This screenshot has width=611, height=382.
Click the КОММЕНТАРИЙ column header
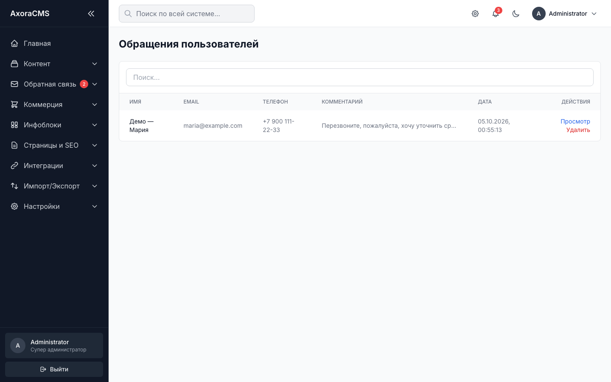pyautogui.click(x=342, y=102)
